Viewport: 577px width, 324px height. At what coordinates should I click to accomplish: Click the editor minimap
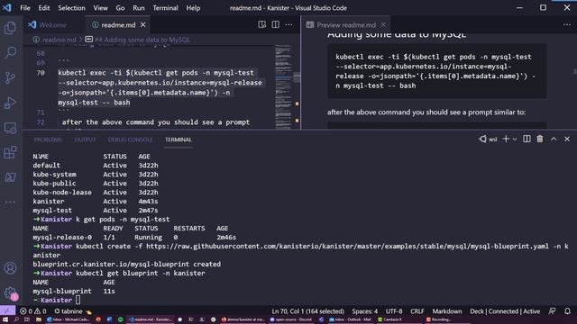(x=283, y=86)
